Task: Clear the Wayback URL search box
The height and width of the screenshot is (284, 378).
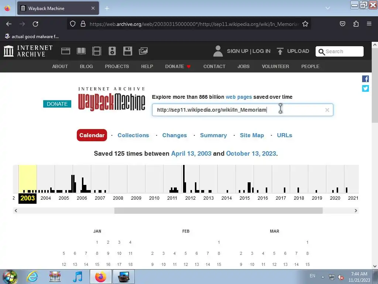Action: [327, 110]
